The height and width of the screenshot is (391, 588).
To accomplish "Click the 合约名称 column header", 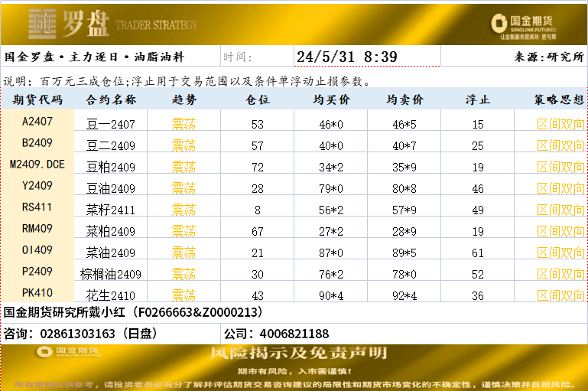I will [x=111, y=99].
